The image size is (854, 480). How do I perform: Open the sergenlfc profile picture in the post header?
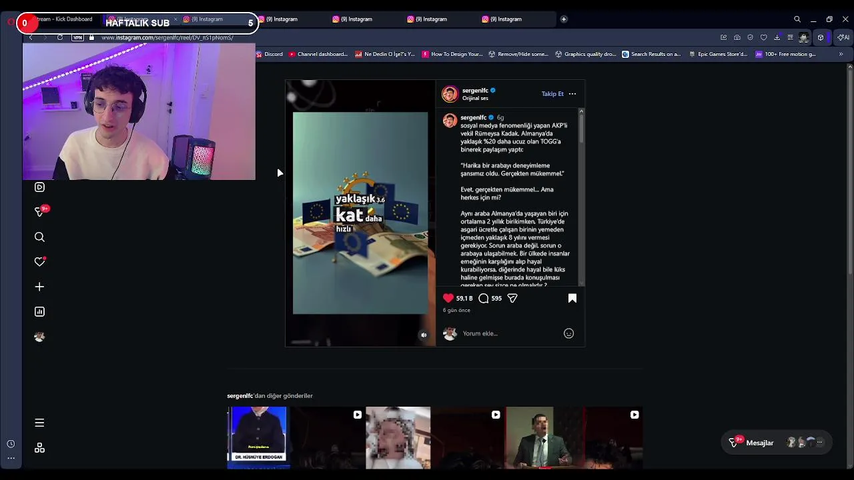450,94
